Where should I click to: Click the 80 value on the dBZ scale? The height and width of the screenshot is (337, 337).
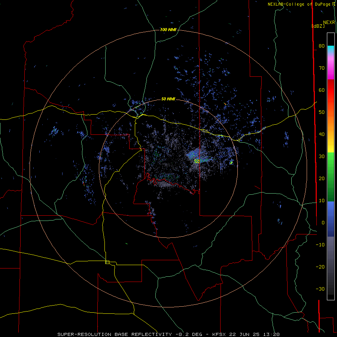(322, 46)
